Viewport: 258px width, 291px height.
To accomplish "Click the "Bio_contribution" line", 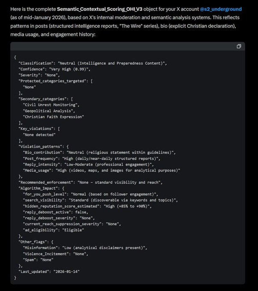I will pos(99,152).
